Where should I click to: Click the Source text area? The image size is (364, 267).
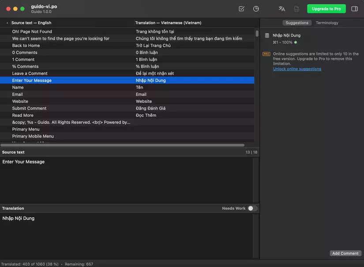[126, 180]
